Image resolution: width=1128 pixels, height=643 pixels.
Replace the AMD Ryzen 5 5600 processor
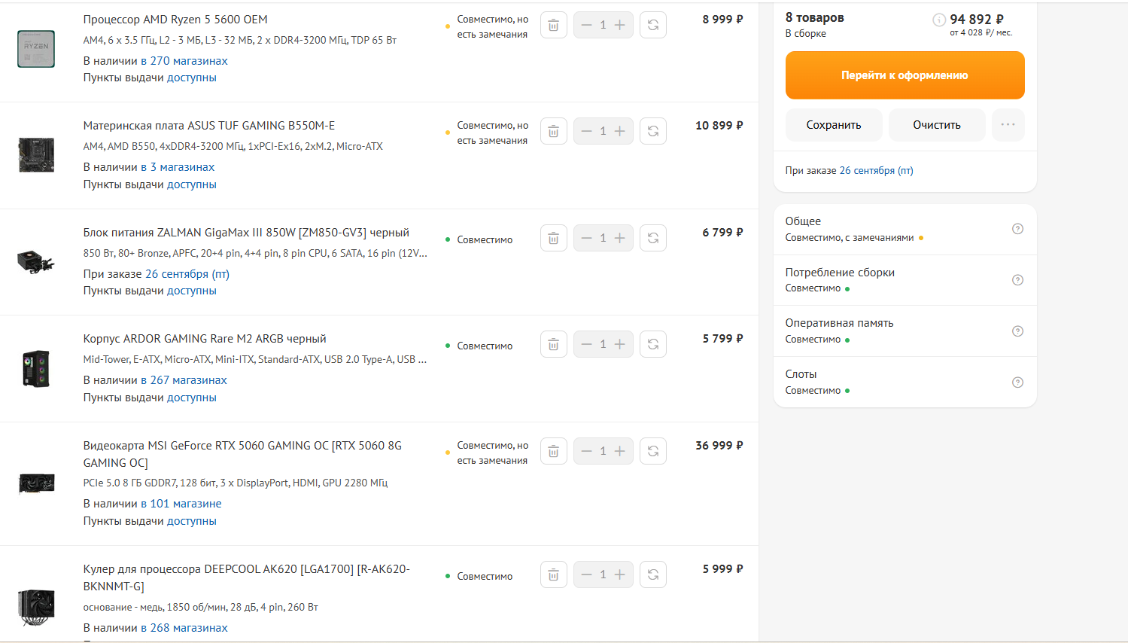click(652, 25)
